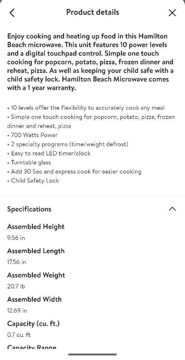Tap the Specifications heading
This screenshot has width=185, height=360.
[29, 209]
